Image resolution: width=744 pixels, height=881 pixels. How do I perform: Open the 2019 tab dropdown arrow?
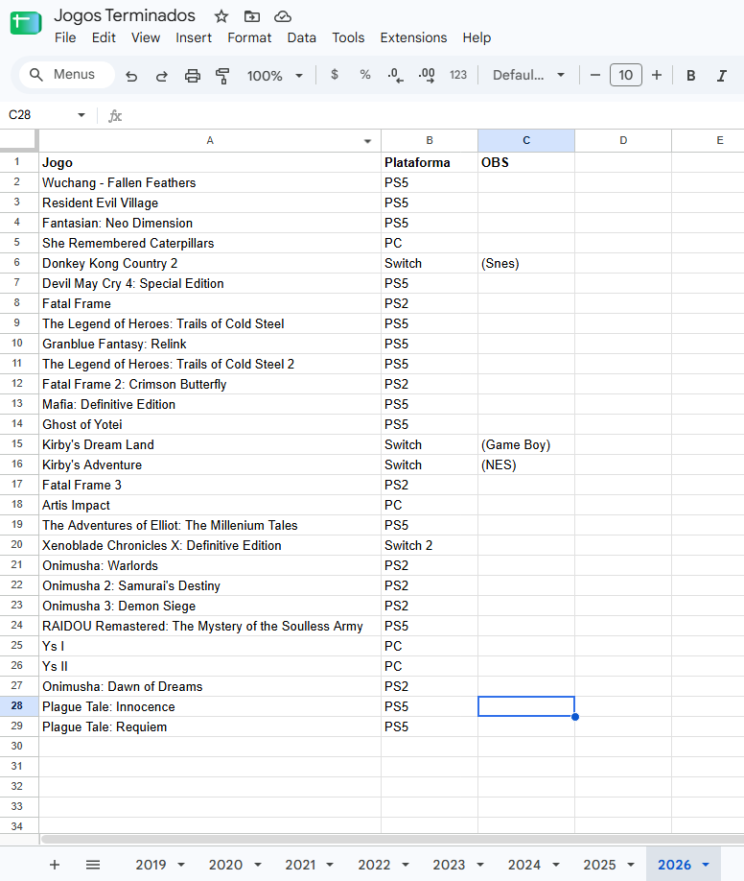point(181,865)
